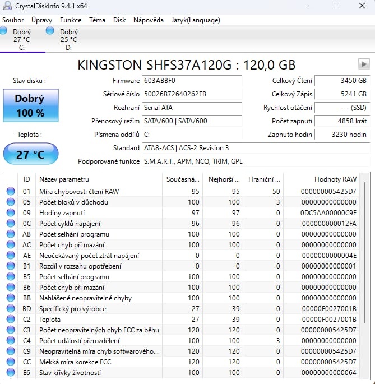Click the Celkový Čtení value 3450 GB
375x384 pixels.
pyautogui.click(x=342, y=81)
